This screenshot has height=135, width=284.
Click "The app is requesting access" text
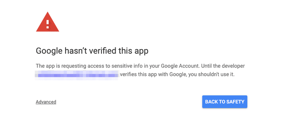(70, 66)
